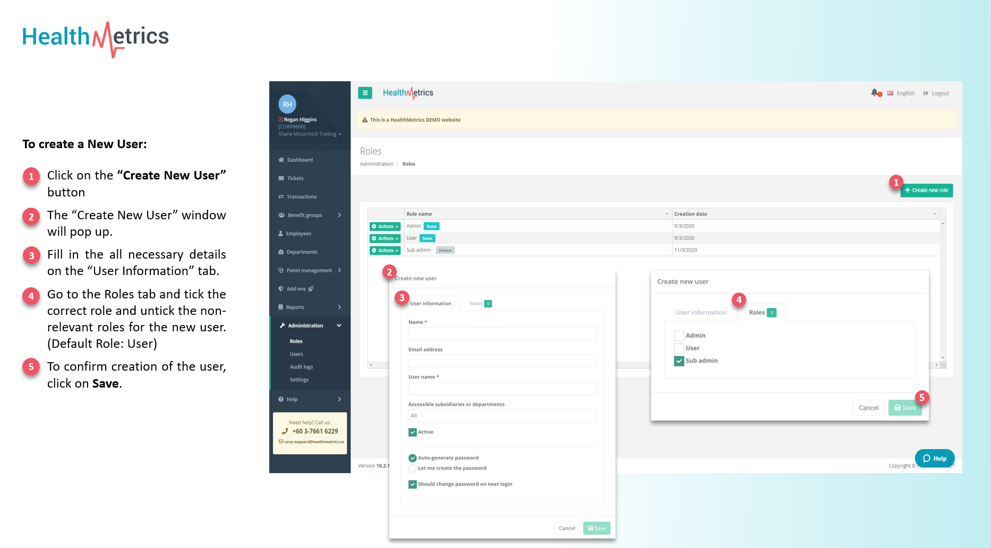Open Users under Administration
The width and height of the screenshot is (991, 548).
coord(296,354)
